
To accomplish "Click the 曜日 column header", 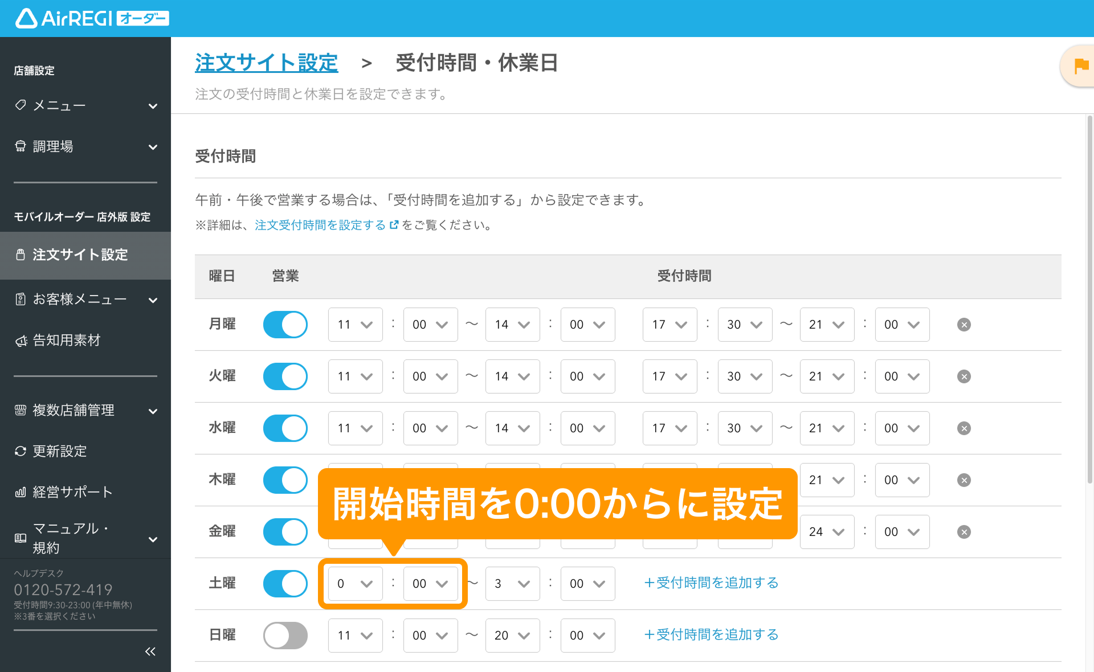I will click(222, 276).
